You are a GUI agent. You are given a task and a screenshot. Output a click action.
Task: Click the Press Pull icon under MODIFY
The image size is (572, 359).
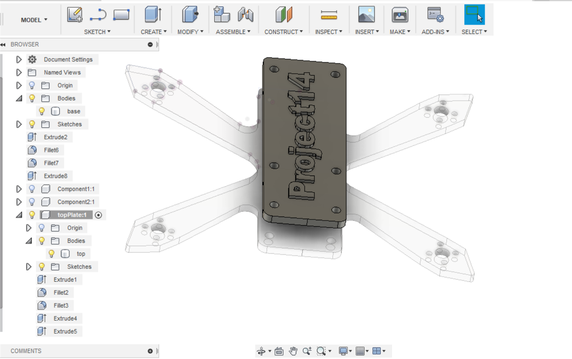point(190,15)
